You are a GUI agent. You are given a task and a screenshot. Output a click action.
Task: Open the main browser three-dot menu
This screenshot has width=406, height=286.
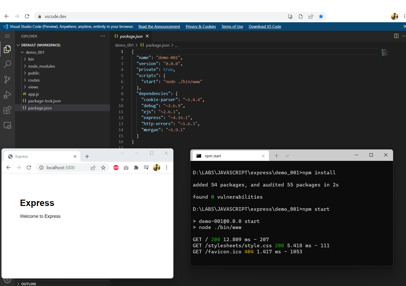coord(404,16)
